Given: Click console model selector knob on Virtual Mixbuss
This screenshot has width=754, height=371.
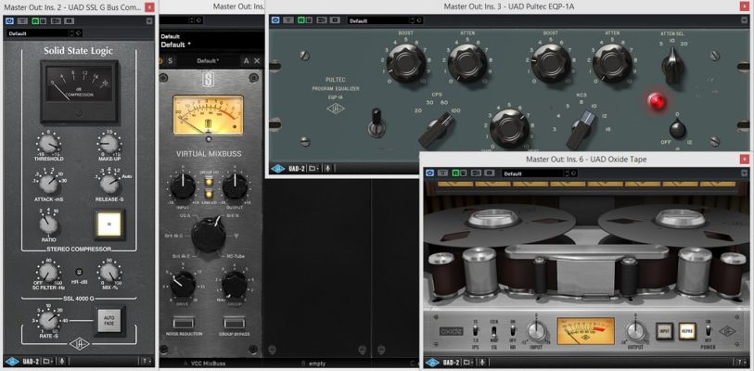Looking at the screenshot, I should point(209,235).
